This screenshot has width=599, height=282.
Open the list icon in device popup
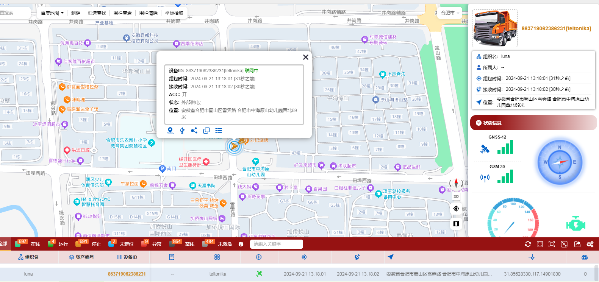[x=219, y=131]
